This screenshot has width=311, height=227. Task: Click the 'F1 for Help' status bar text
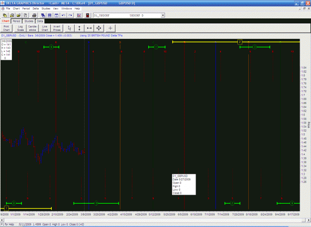tap(8, 225)
